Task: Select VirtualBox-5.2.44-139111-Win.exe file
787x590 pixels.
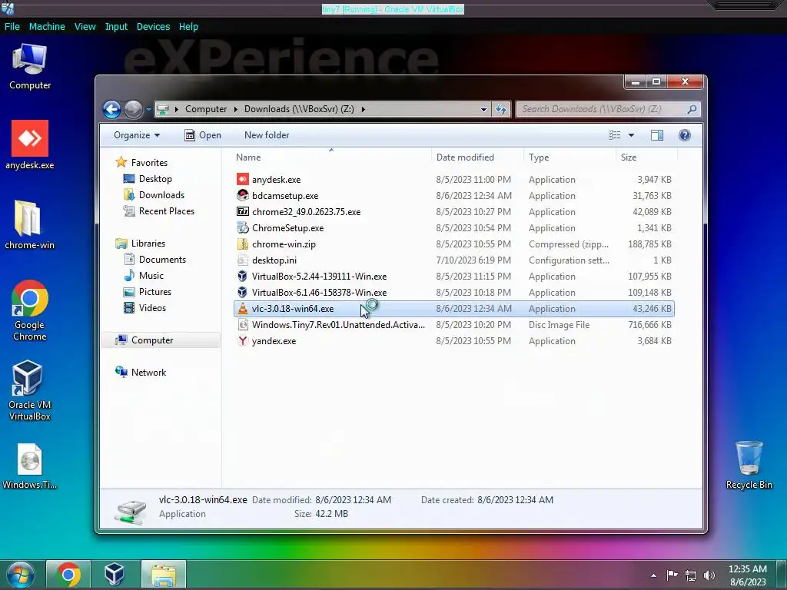Action: pyautogui.click(x=453, y=277)
